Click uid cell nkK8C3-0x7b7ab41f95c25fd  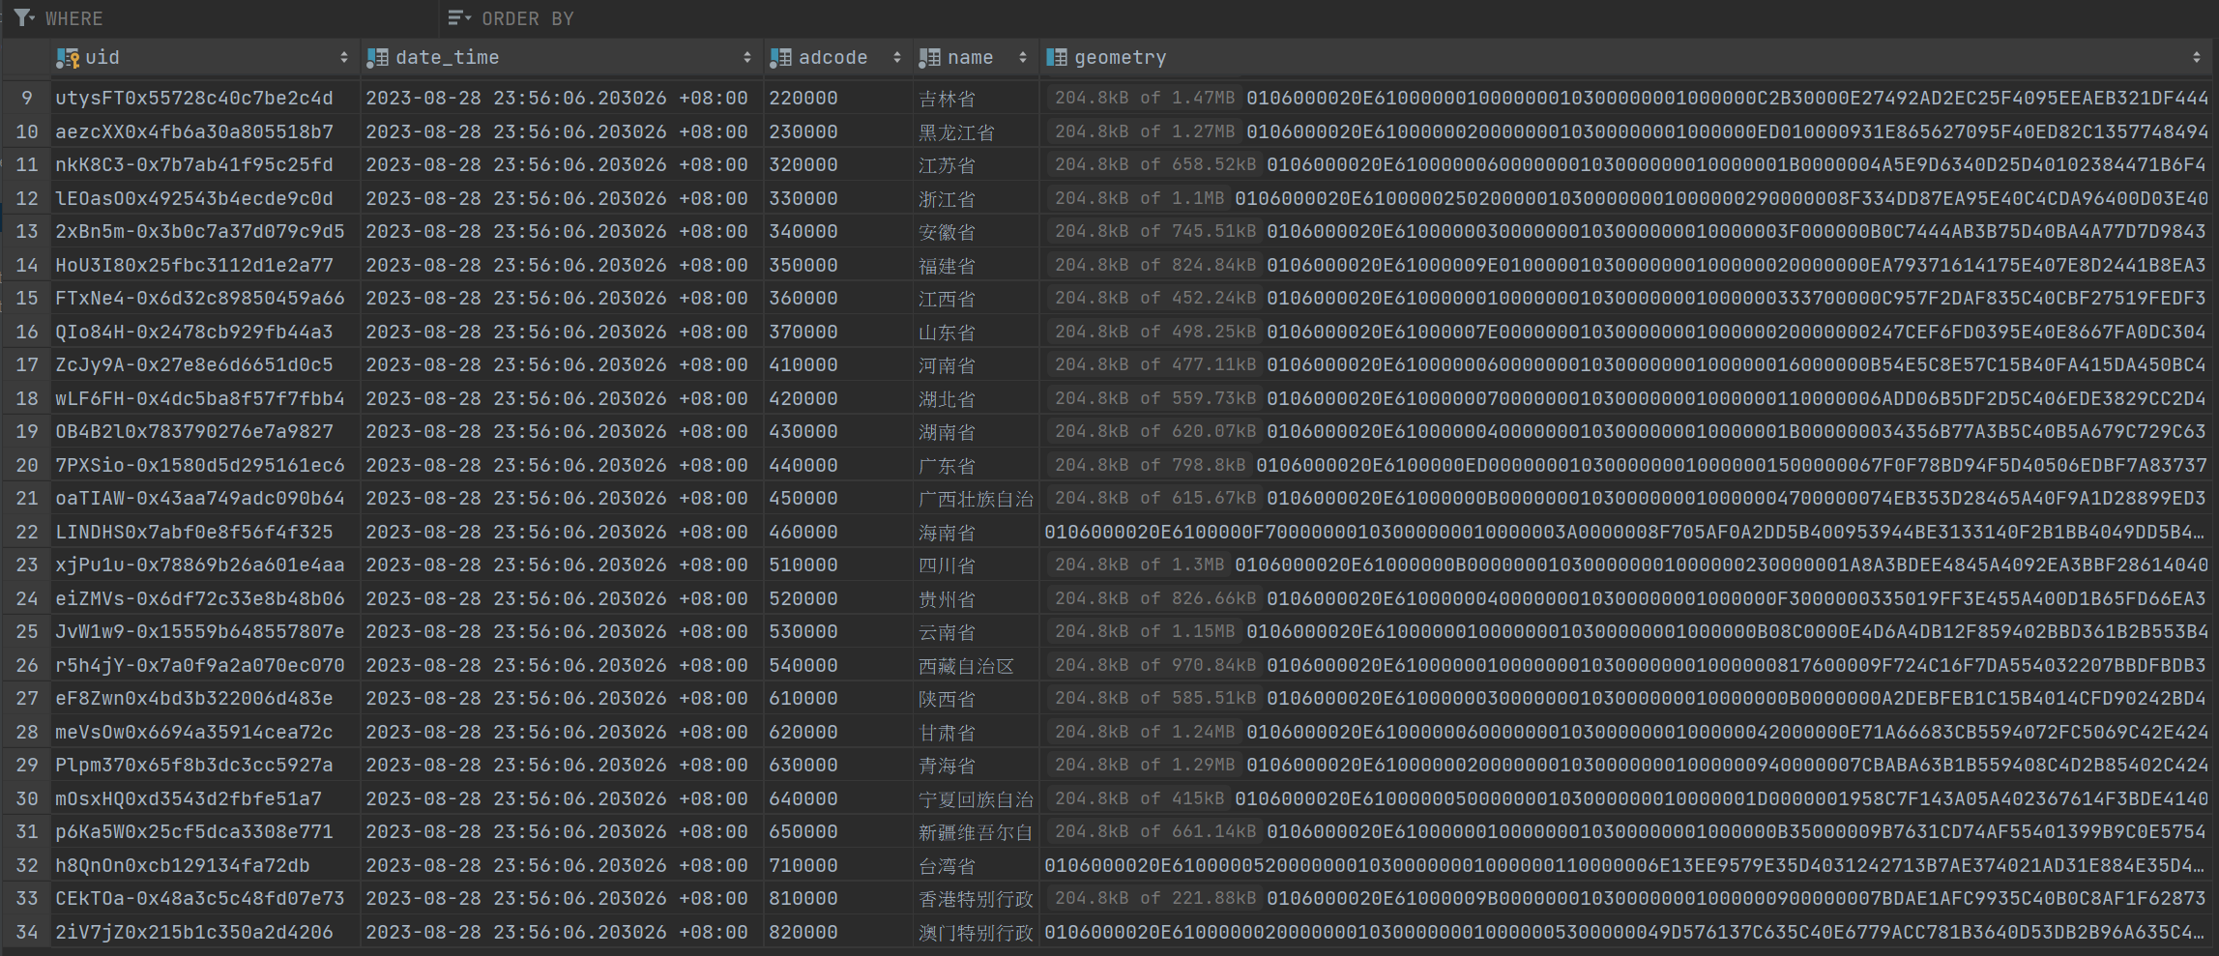pyautogui.click(x=205, y=165)
